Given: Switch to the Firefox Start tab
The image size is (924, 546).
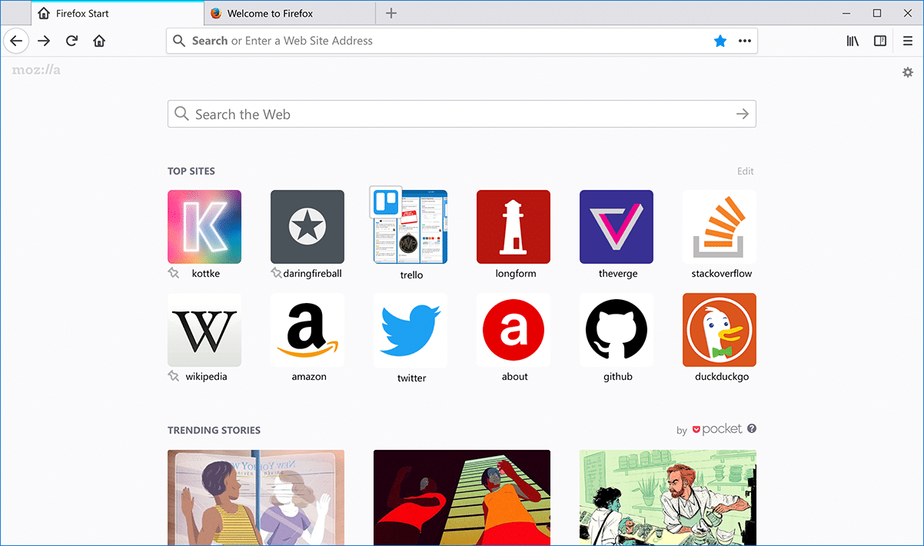Looking at the screenshot, I should coord(118,13).
